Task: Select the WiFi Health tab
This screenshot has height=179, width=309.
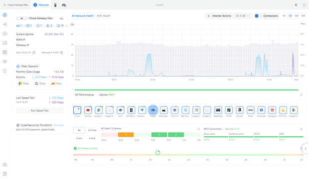Action: [x=104, y=16]
